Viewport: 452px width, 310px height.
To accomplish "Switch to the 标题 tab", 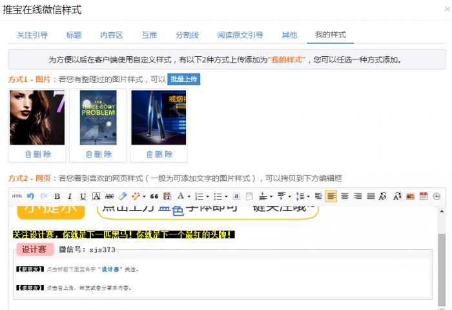I will tap(74, 35).
